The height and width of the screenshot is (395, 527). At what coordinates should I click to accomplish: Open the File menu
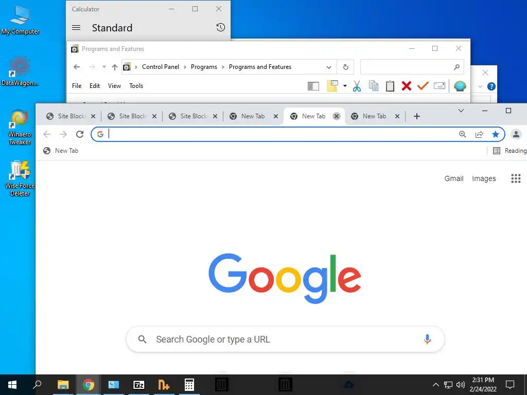77,86
